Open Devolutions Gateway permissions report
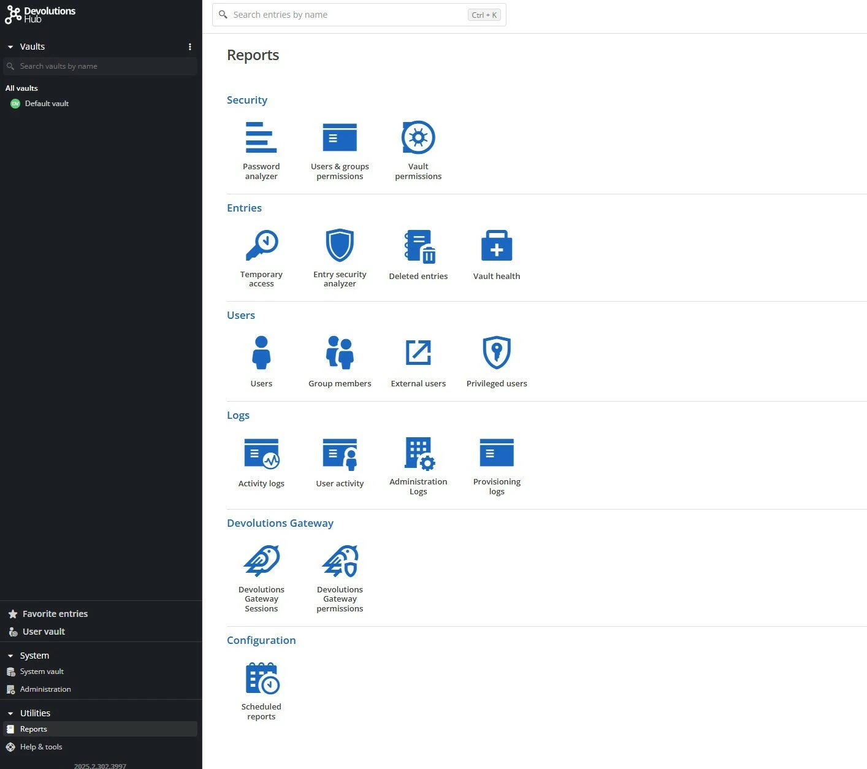This screenshot has width=867, height=769. [340, 578]
